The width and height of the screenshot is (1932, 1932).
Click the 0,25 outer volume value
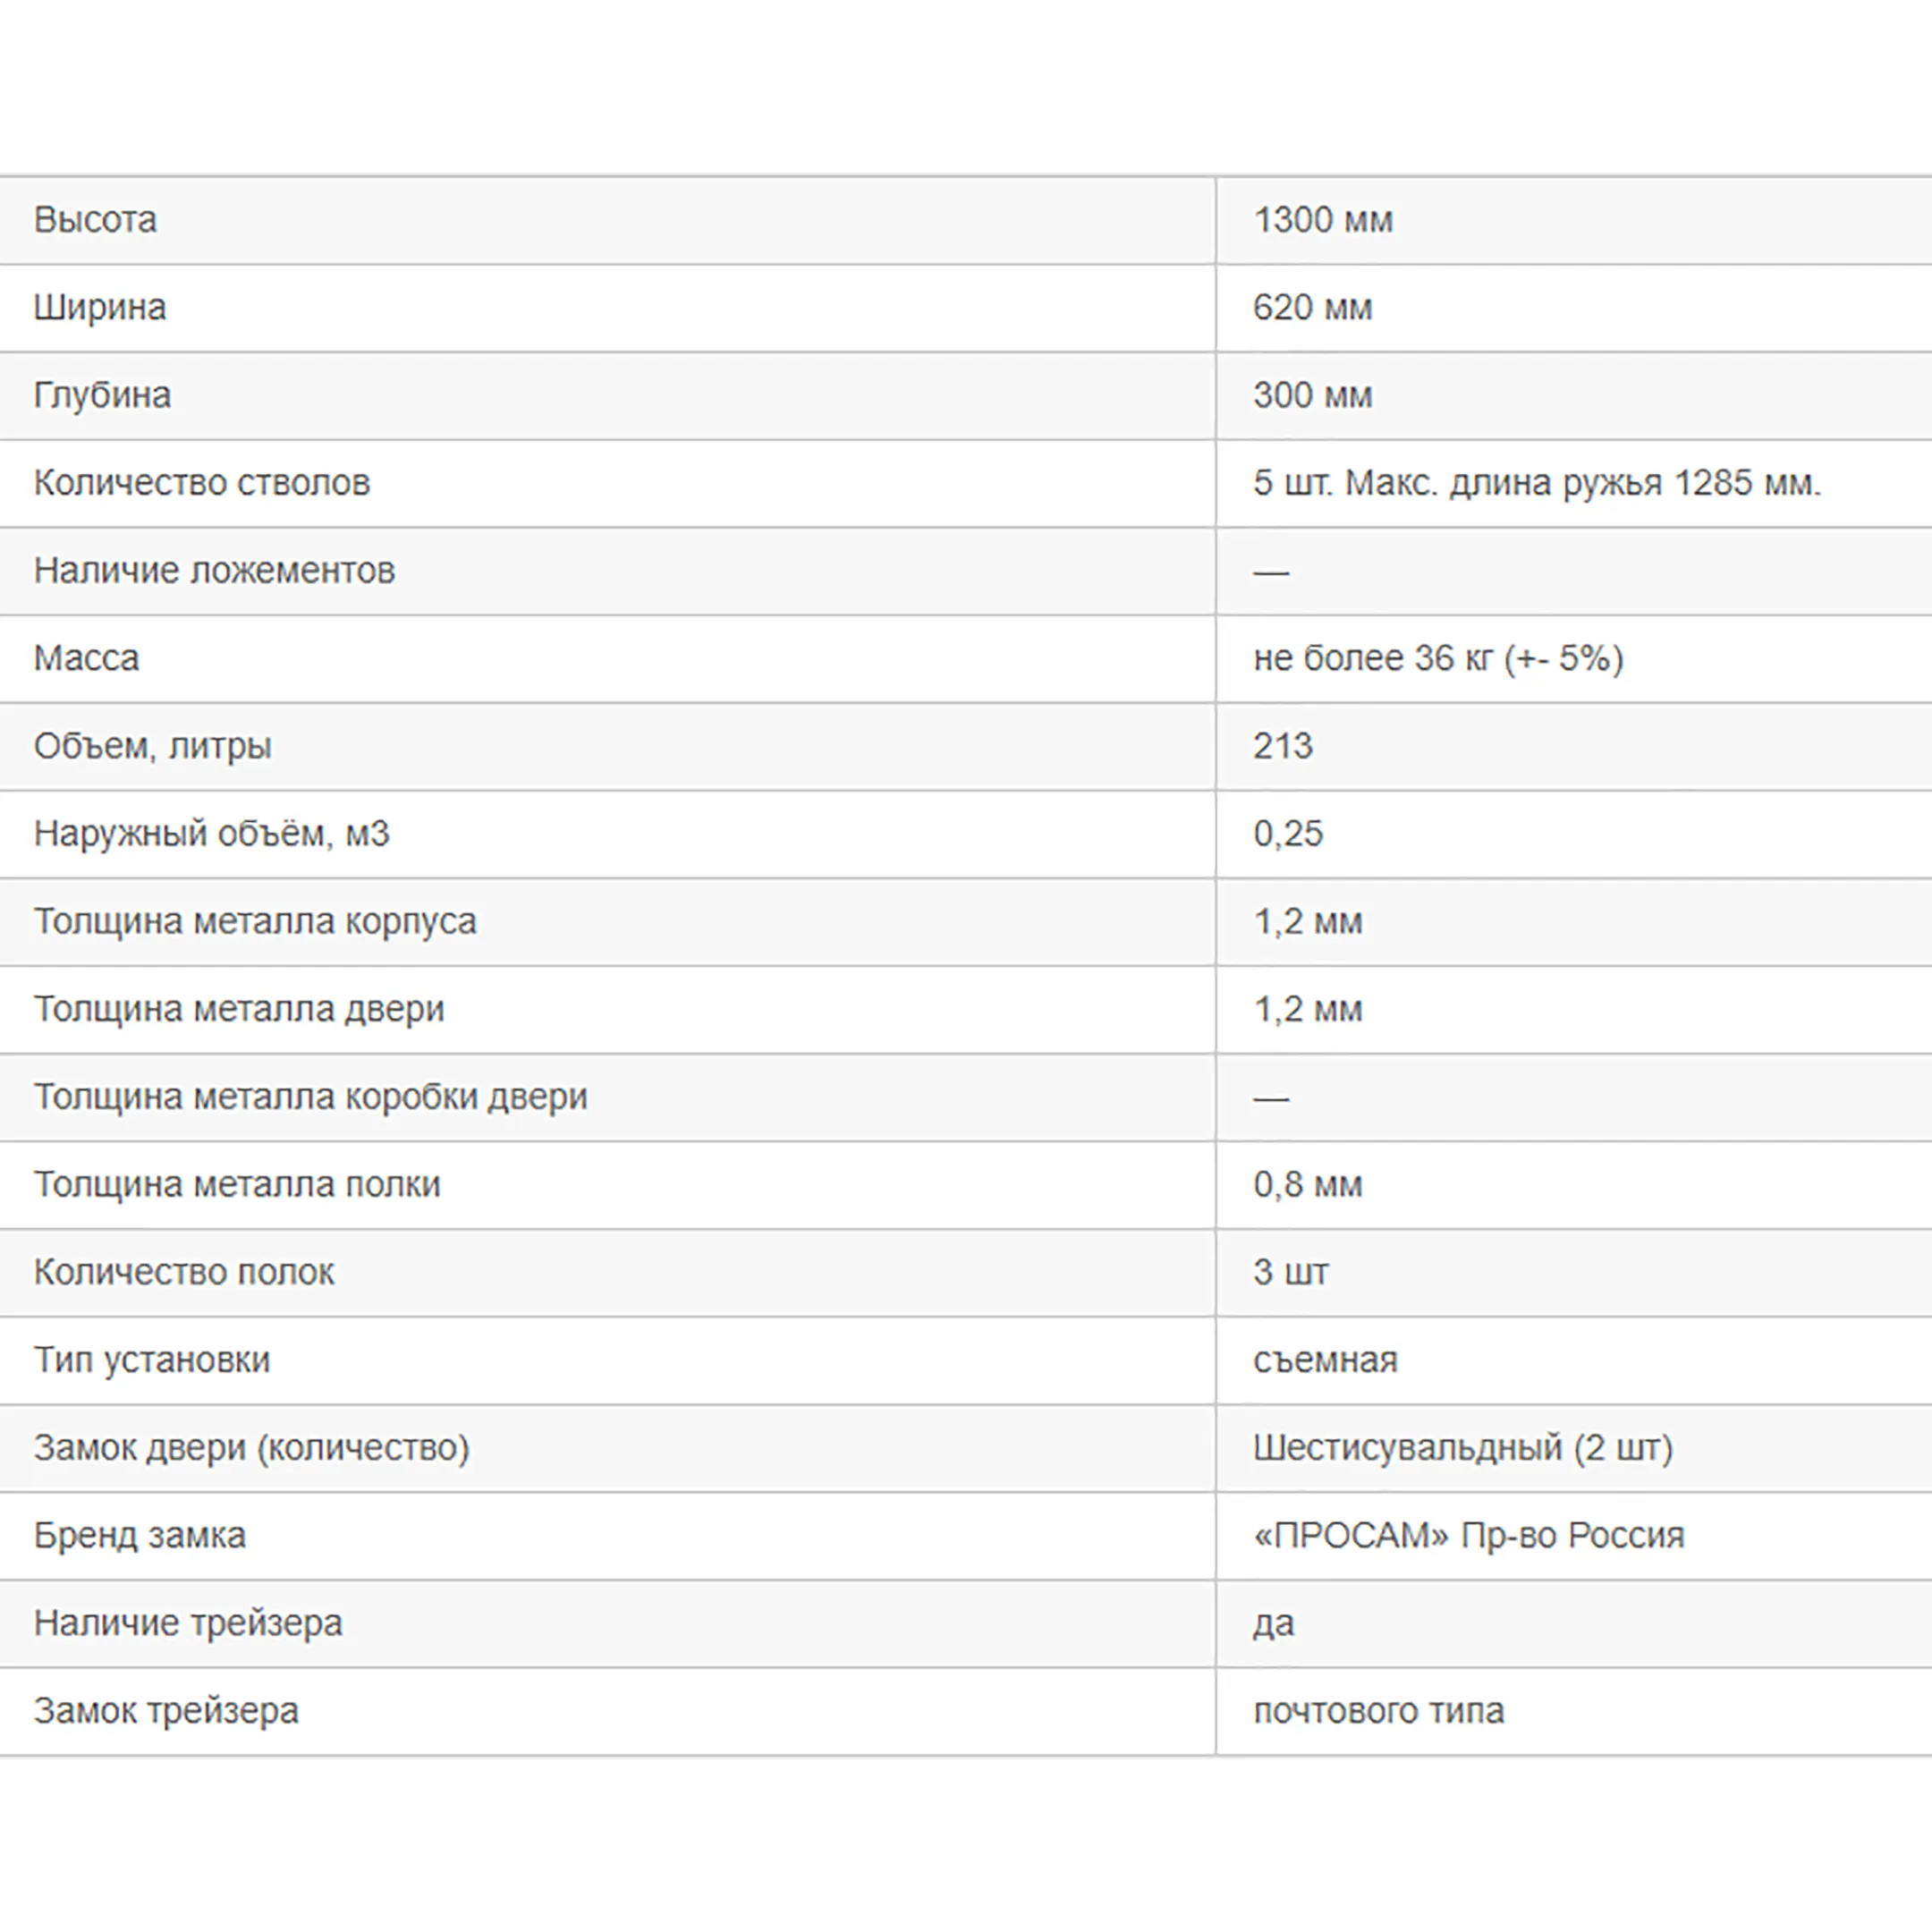point(1288,834)
